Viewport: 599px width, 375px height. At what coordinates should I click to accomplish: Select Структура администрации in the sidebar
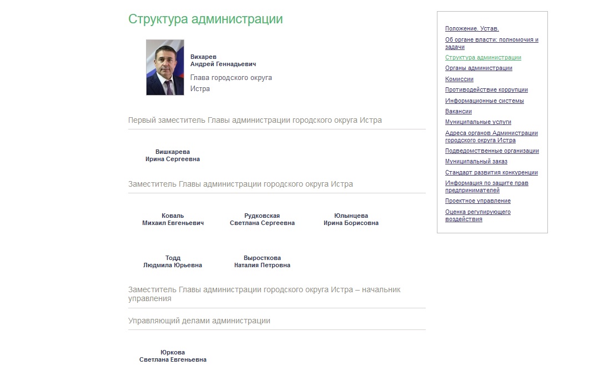(x=483, y=57)
